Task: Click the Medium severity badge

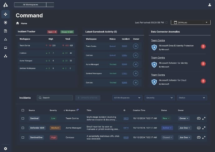Action: (55, 128)
